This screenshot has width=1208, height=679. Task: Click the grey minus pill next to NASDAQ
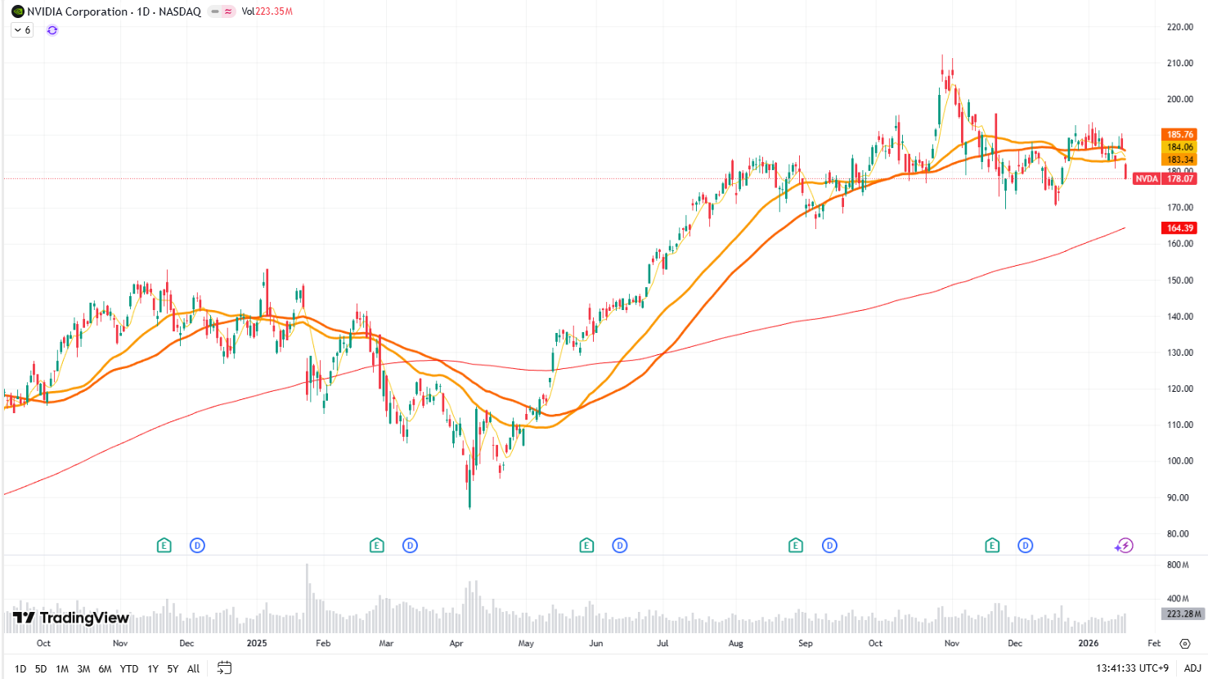pos(215,11)
